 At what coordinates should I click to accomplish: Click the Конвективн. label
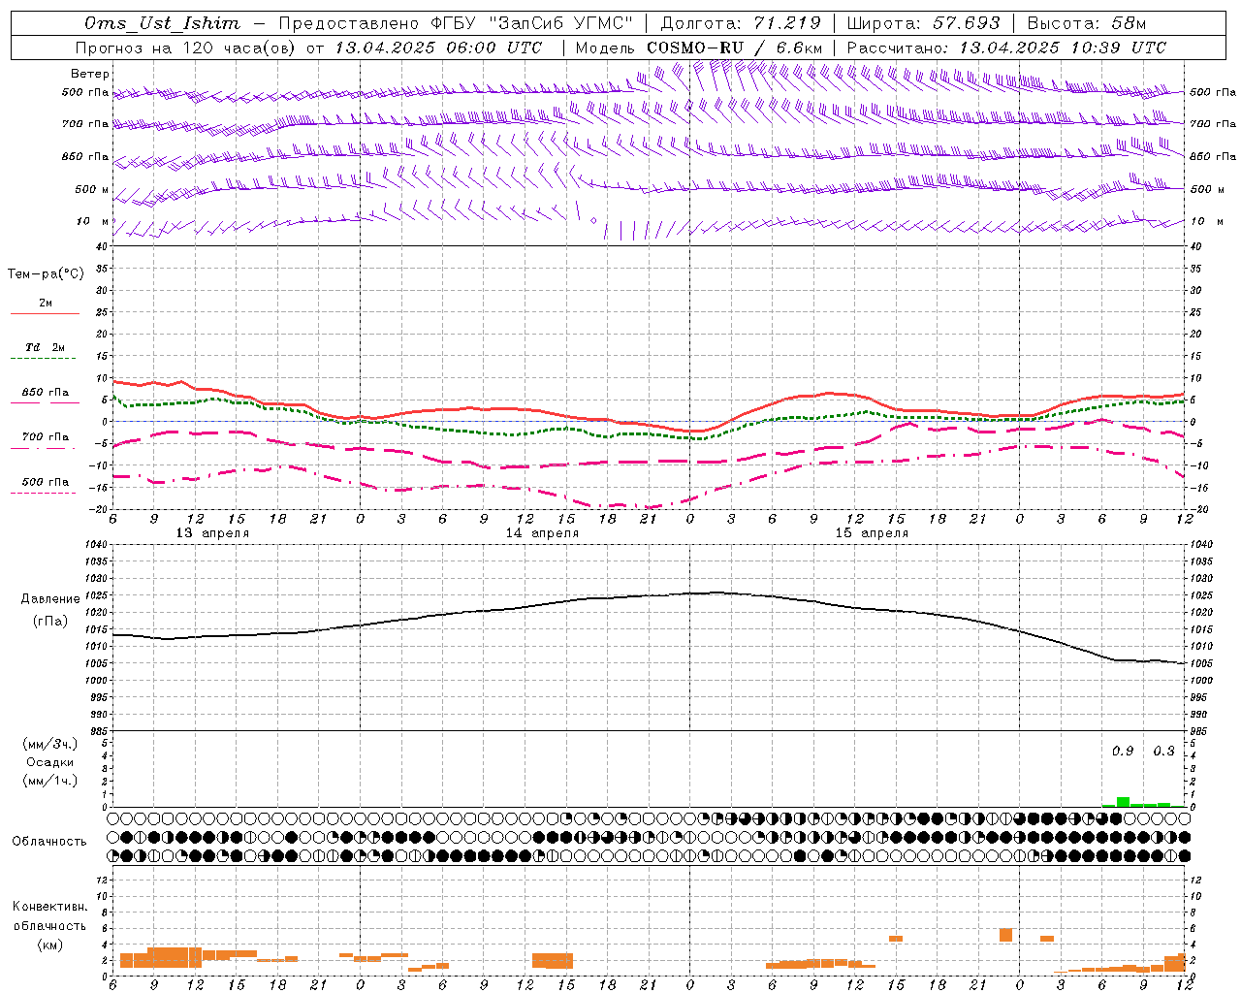(49, 908)
